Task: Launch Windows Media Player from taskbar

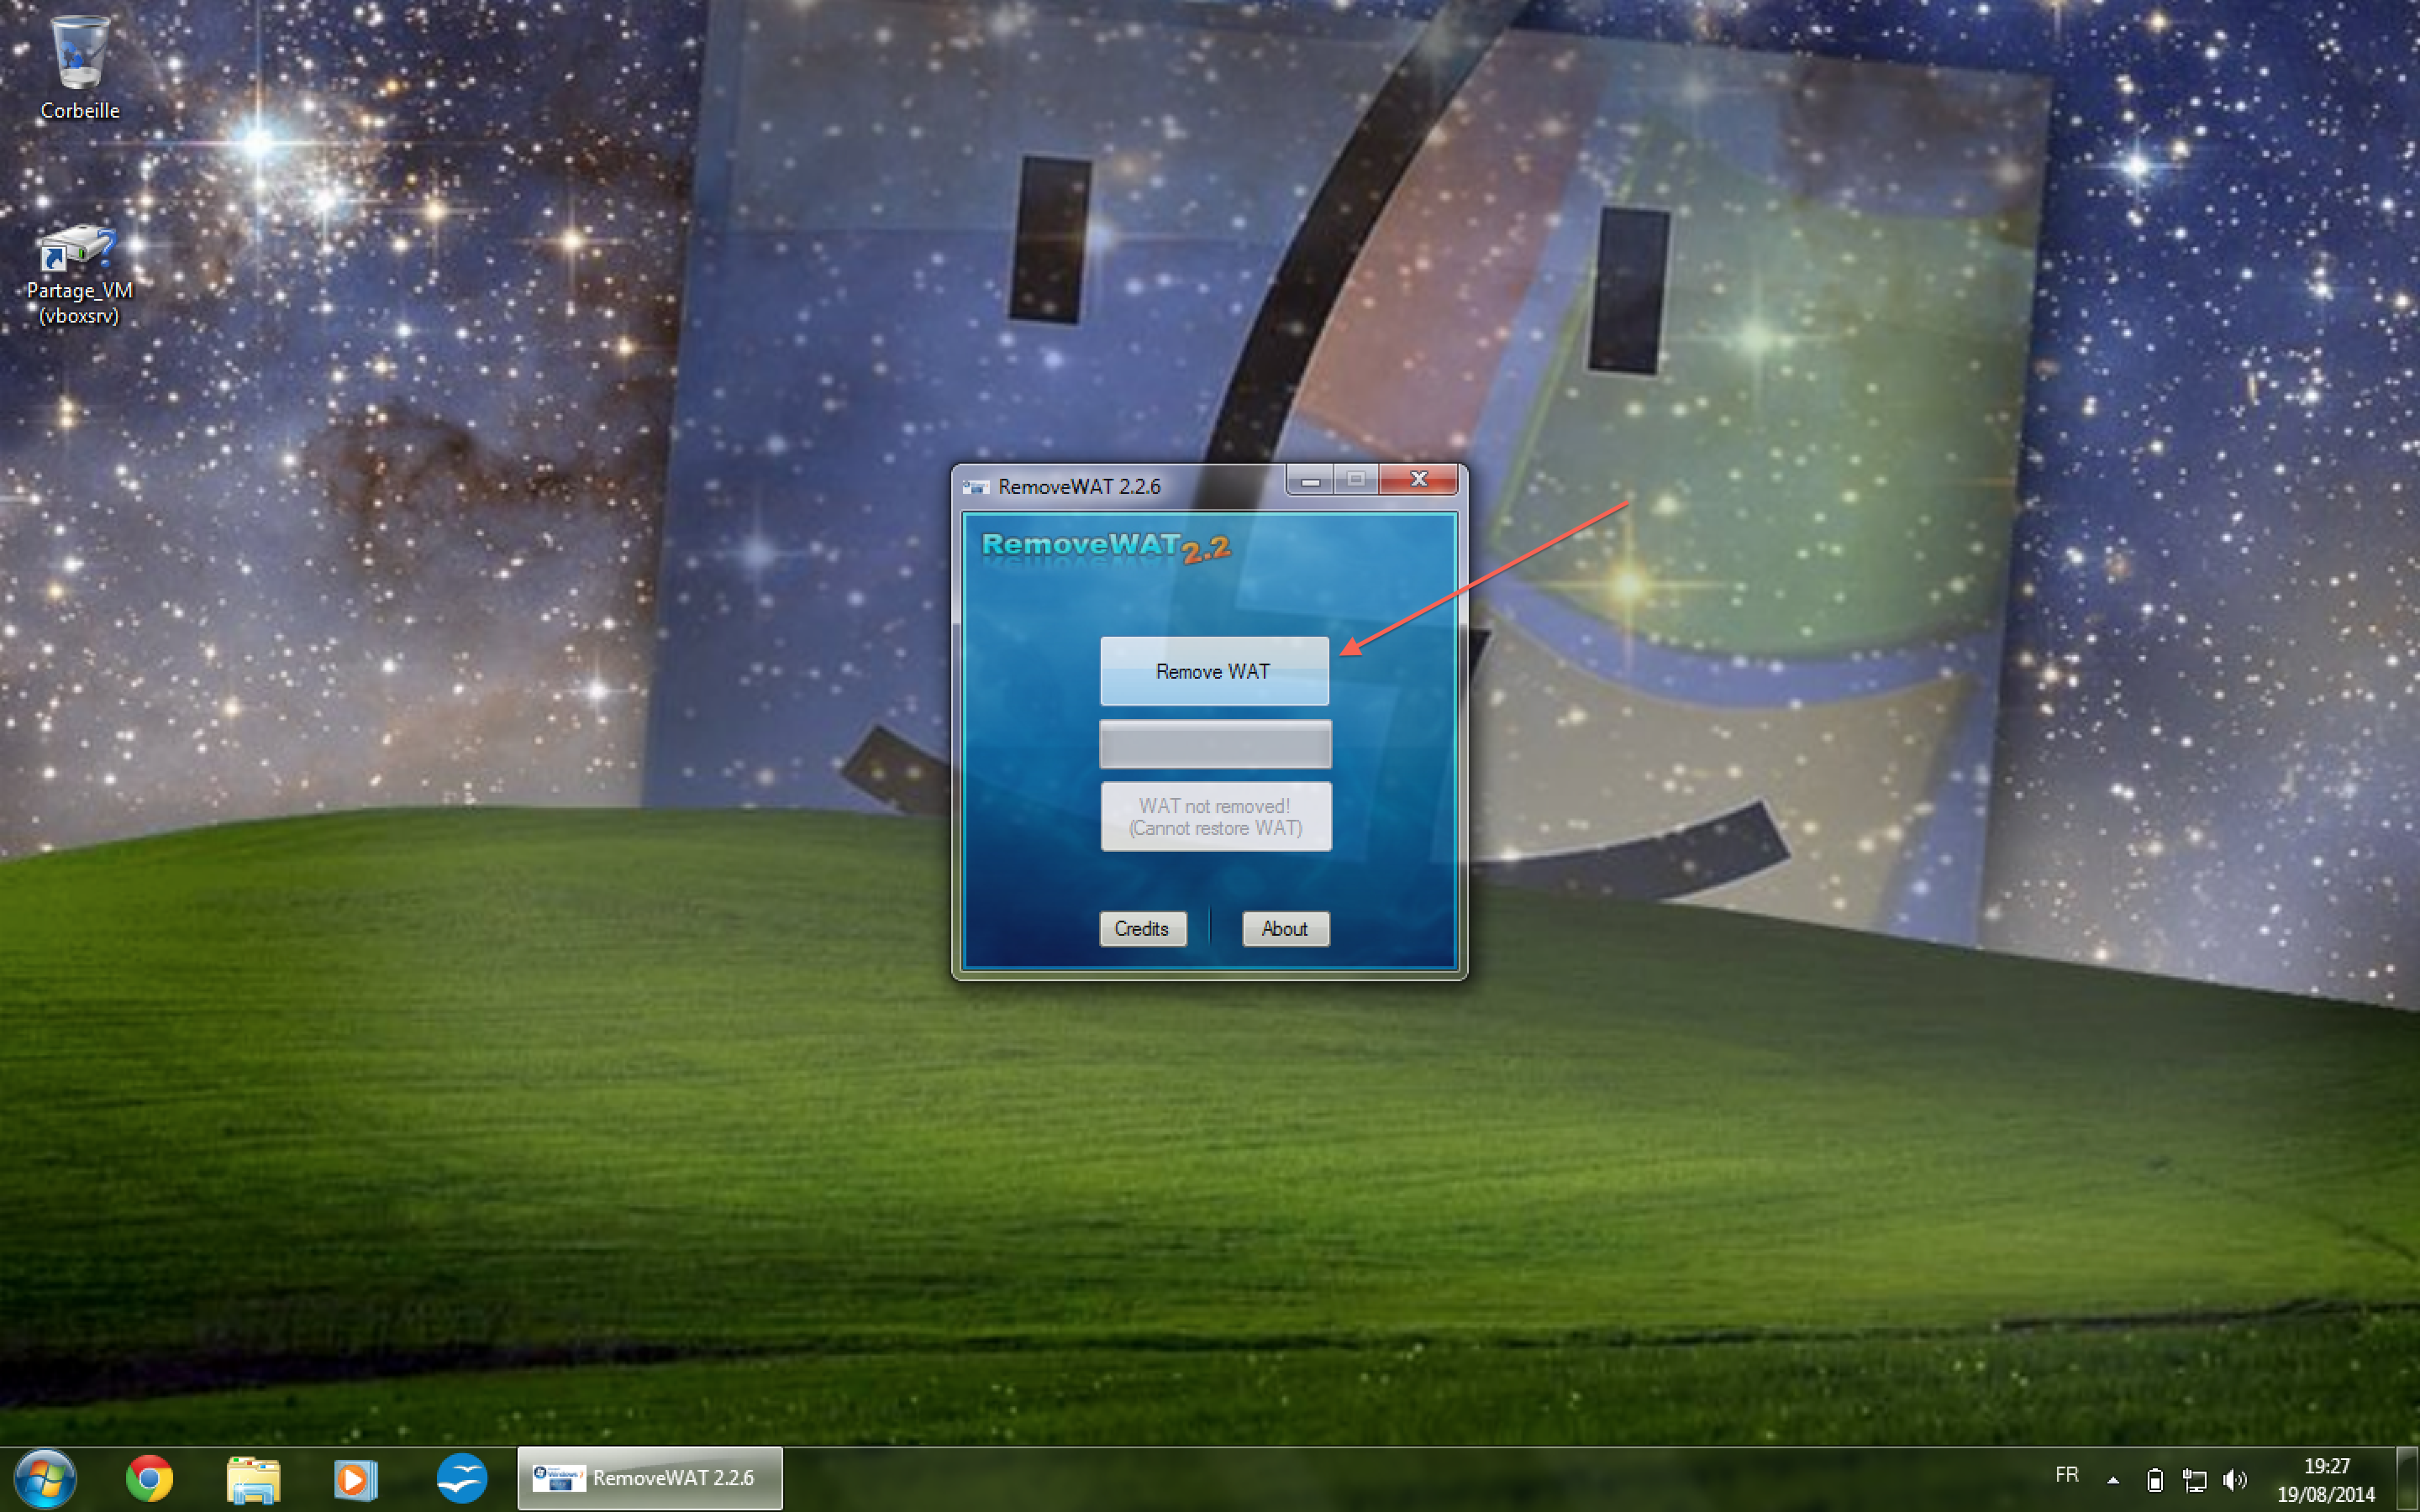Action: tap(355, 1478)
